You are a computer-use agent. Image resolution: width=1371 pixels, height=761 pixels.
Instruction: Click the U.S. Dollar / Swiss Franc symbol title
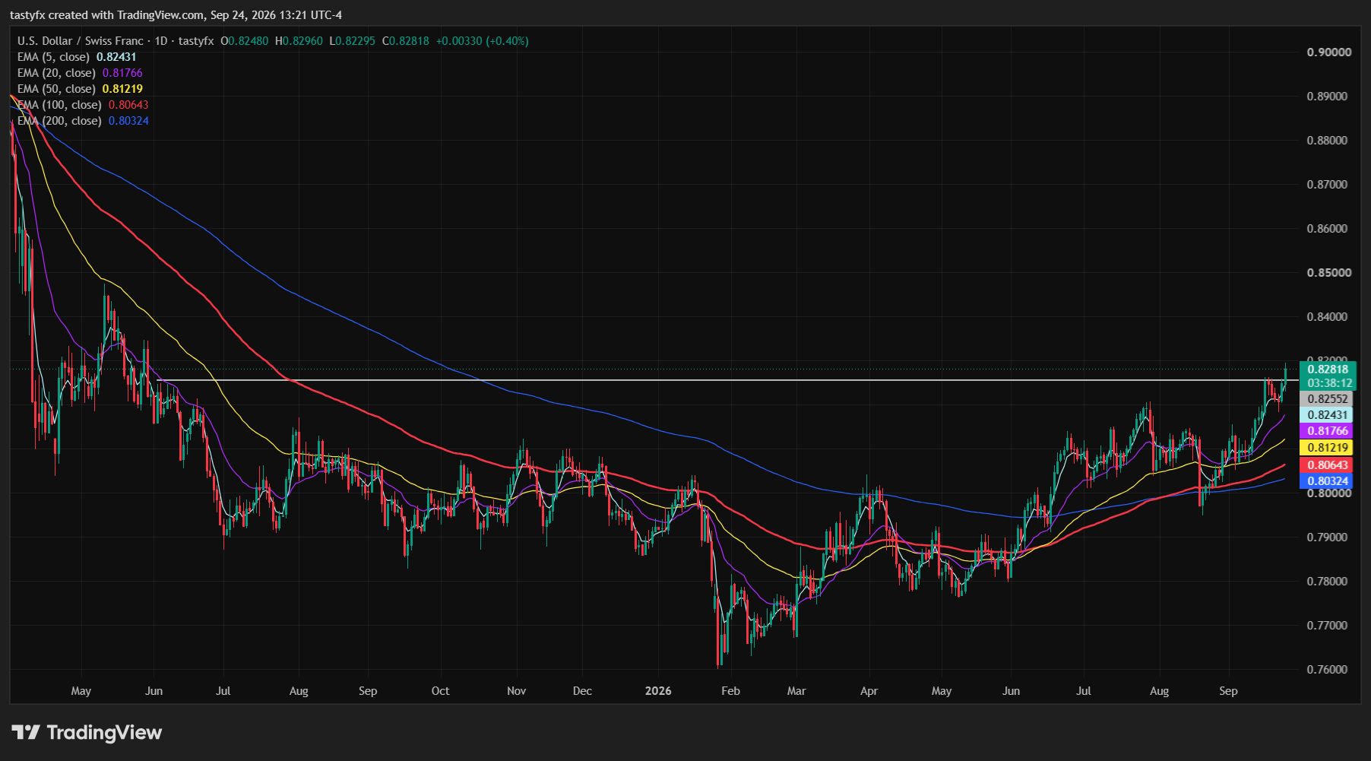[80, 41]
